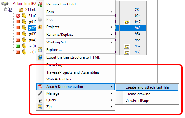Click the structure icon in row 952

pos(127,46)
